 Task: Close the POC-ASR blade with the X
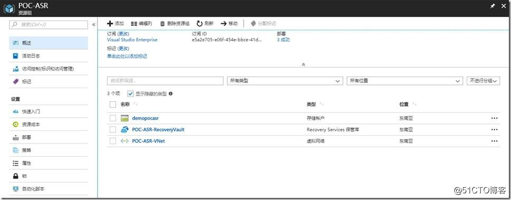point(503,6)
